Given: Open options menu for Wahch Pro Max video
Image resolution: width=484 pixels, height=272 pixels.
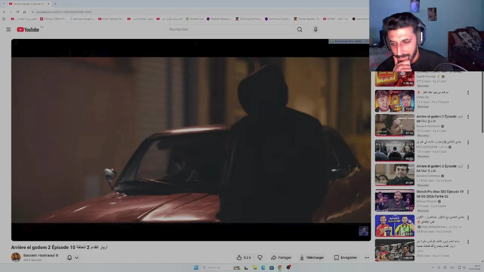Looking at the screenshot, I should click(x=468, y=192).
